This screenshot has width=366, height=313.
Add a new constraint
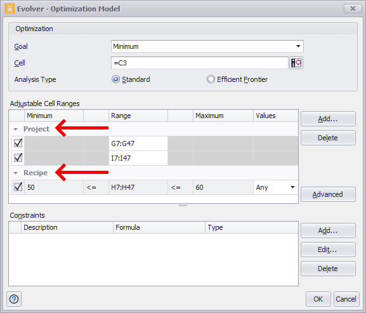[328, 230]
